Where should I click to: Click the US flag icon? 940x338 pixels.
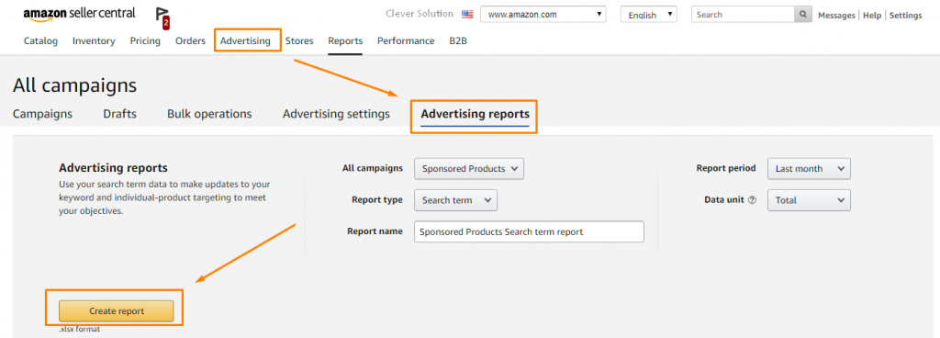click(x=467, y=15)
